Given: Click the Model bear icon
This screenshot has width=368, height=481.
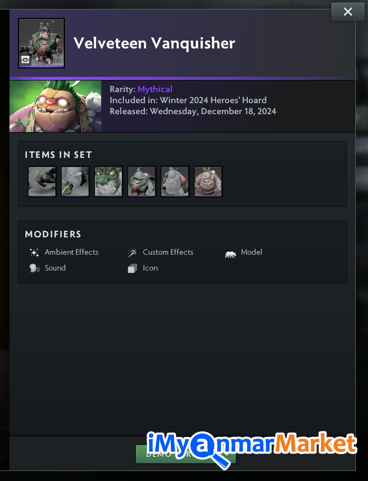Looking at the screenshot, I should (x=230, y=254).
